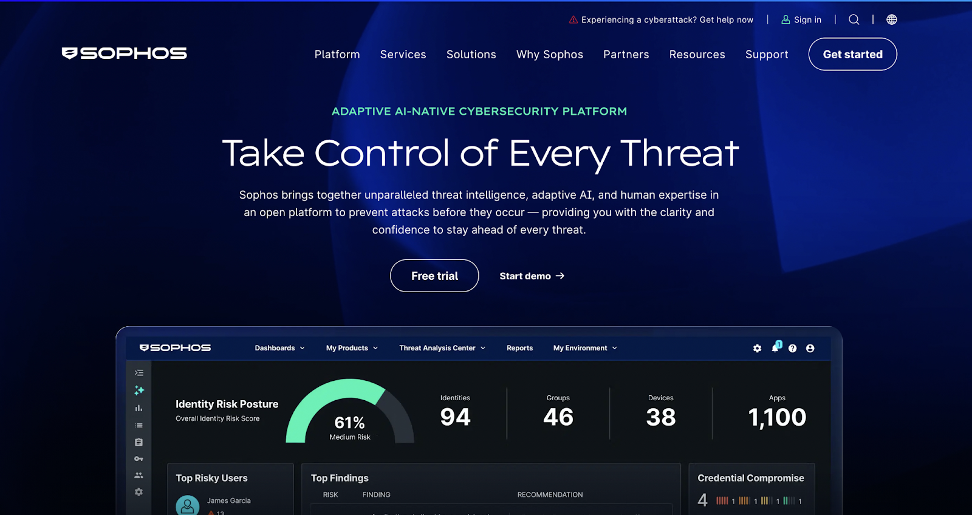Open the sidebar gear icon

point(139,492)
